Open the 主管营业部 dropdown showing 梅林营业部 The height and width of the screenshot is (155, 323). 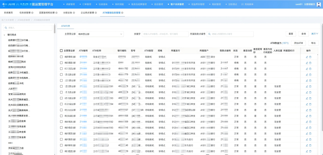(100, 34)
